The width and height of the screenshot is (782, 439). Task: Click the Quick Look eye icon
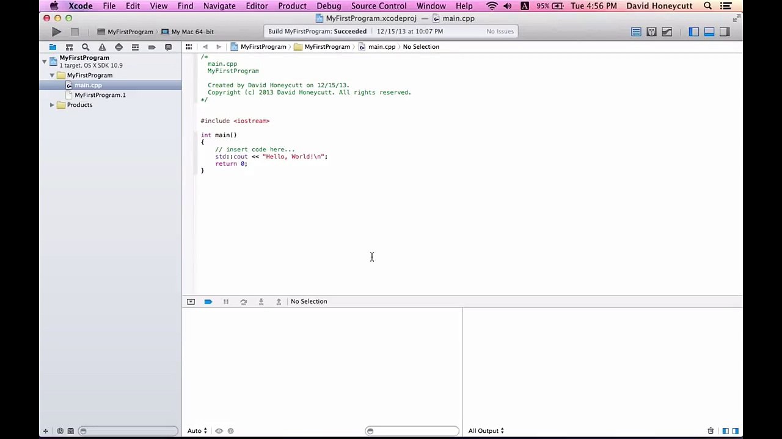click(219, 431)
